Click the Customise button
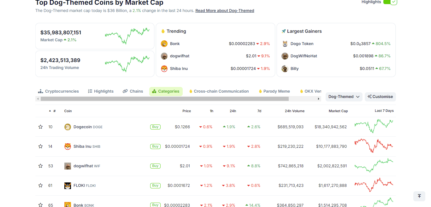The image size is (431, 207). point(380,97)
